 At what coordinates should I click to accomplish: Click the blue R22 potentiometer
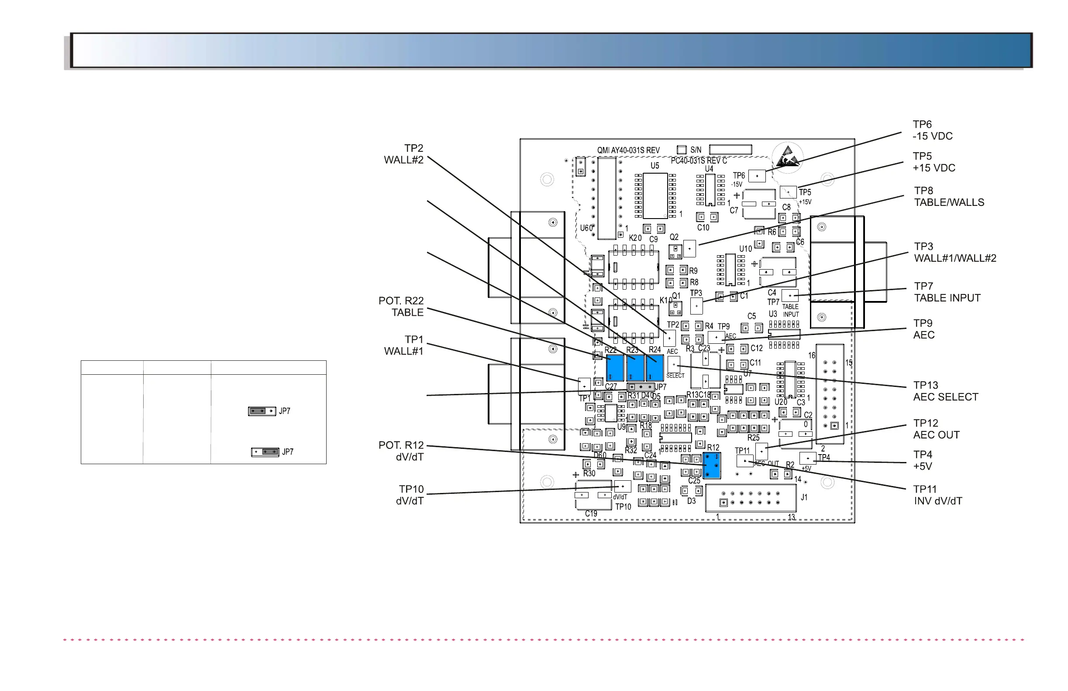pyautogui.click(x=615, y=368)
